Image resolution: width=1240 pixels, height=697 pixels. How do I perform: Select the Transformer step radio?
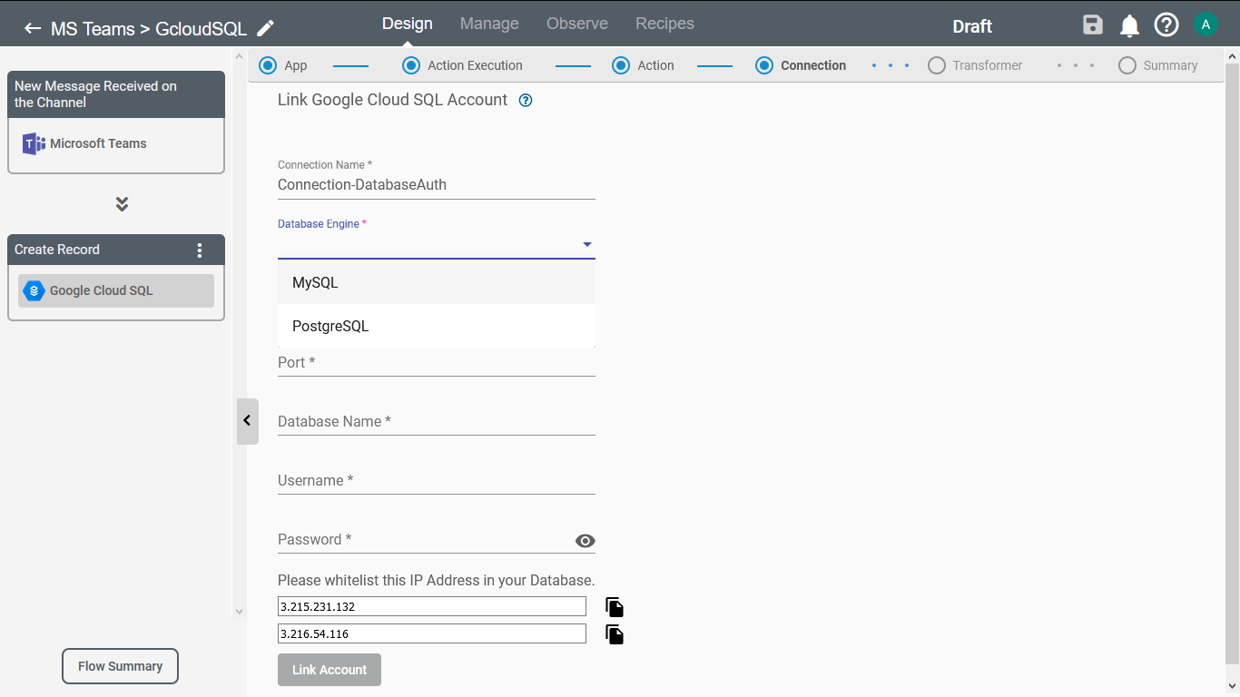937,65
